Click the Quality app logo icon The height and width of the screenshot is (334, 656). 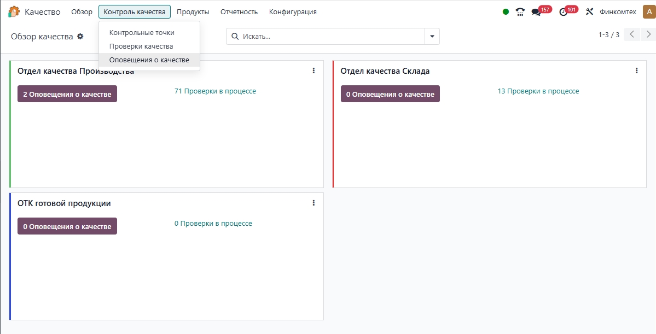click(14, 11)
